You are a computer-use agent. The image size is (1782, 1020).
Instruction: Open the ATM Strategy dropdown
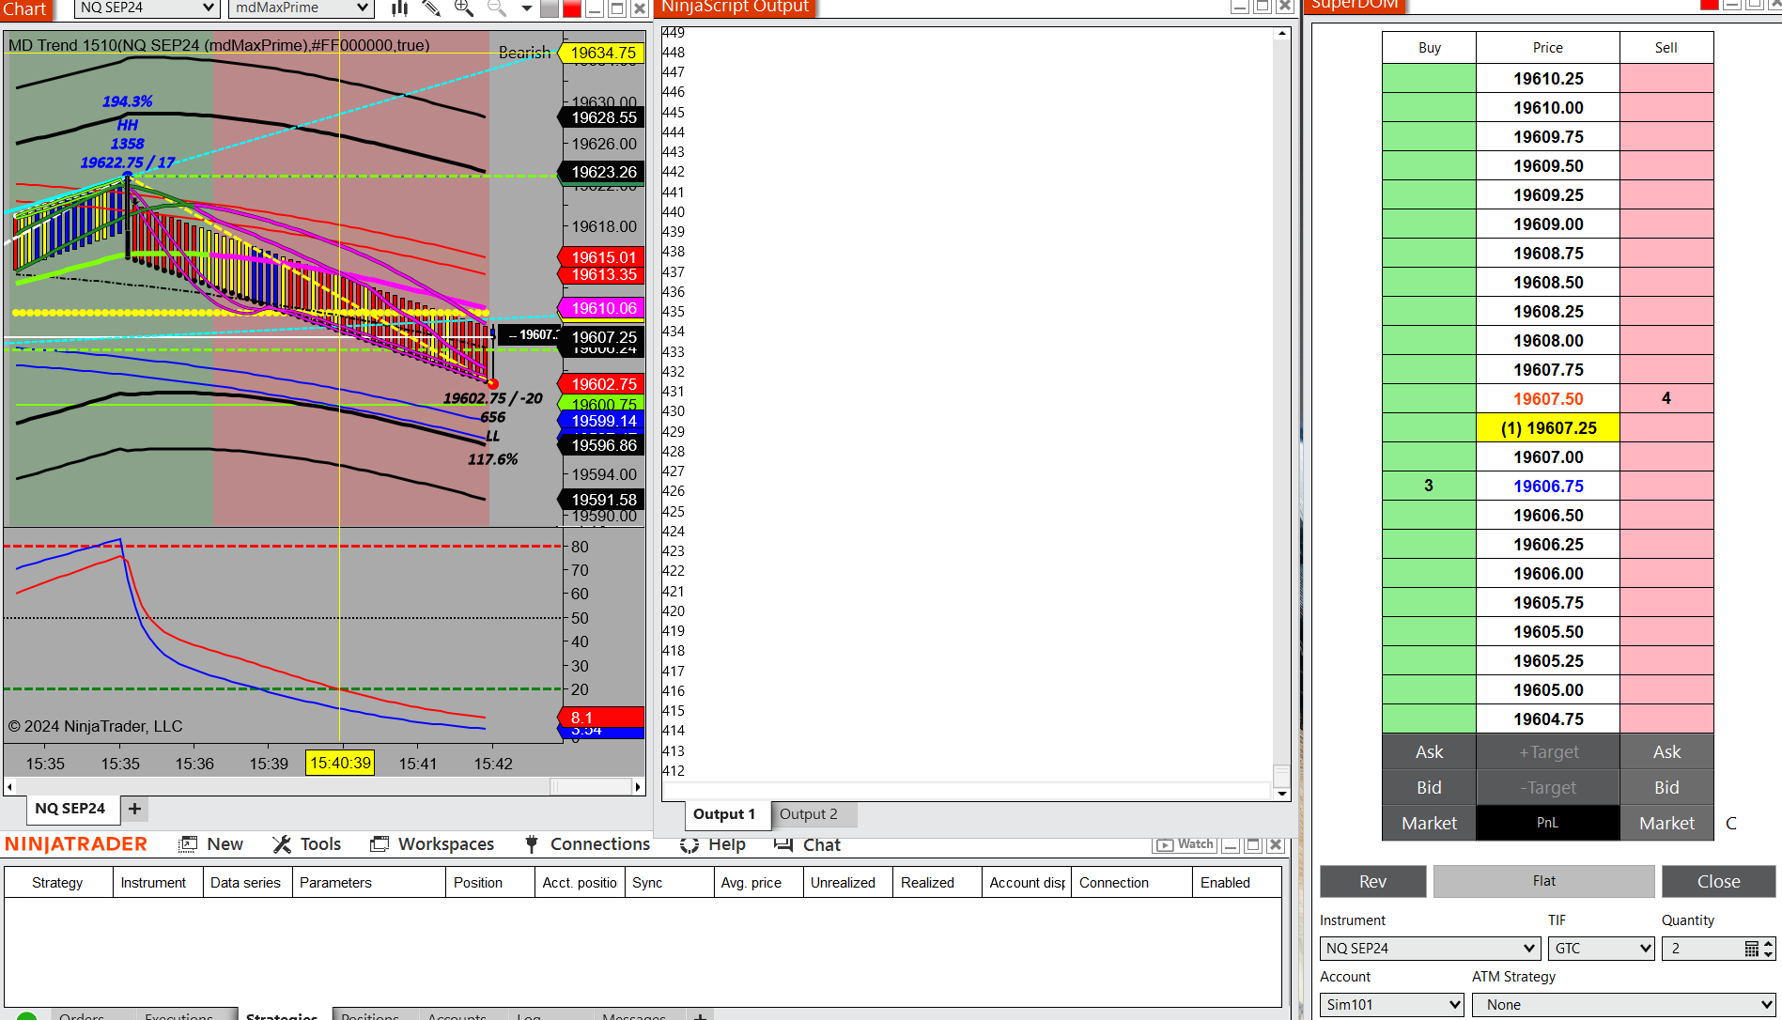tap(1623, 1005)
